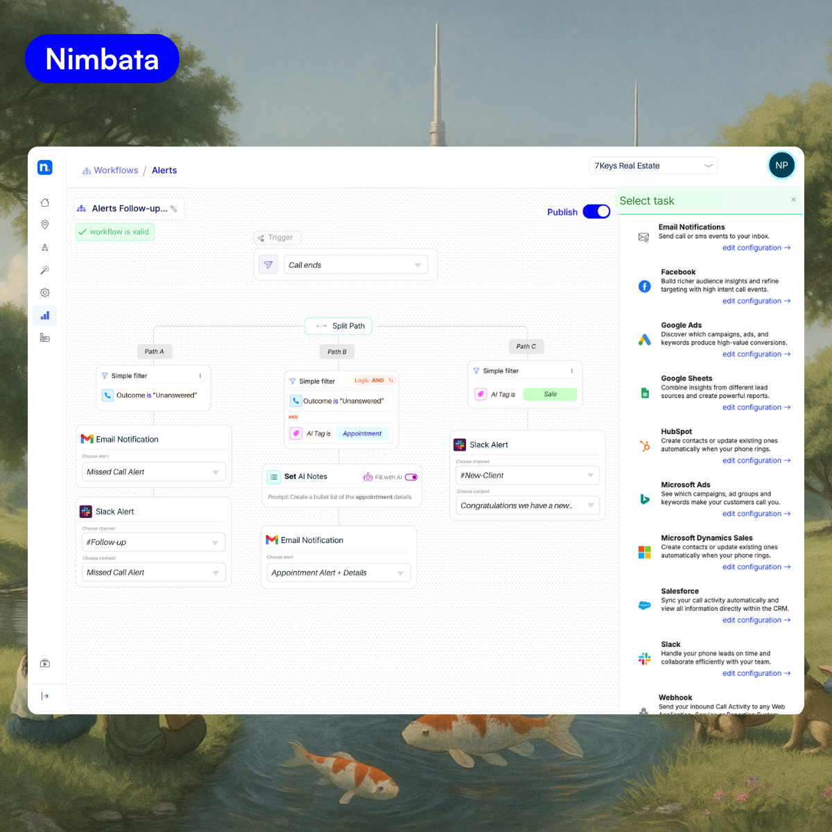Select the Path B tab label
This screenshot has height=832, width=832.
coord(337,352)
